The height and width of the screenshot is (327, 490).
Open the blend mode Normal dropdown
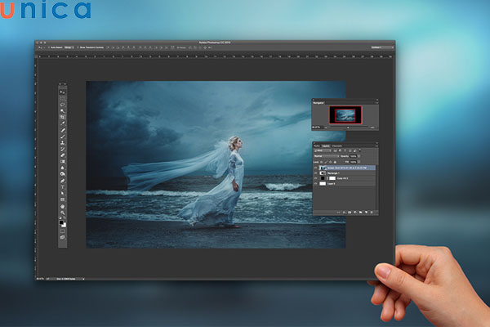pos(326,156)
